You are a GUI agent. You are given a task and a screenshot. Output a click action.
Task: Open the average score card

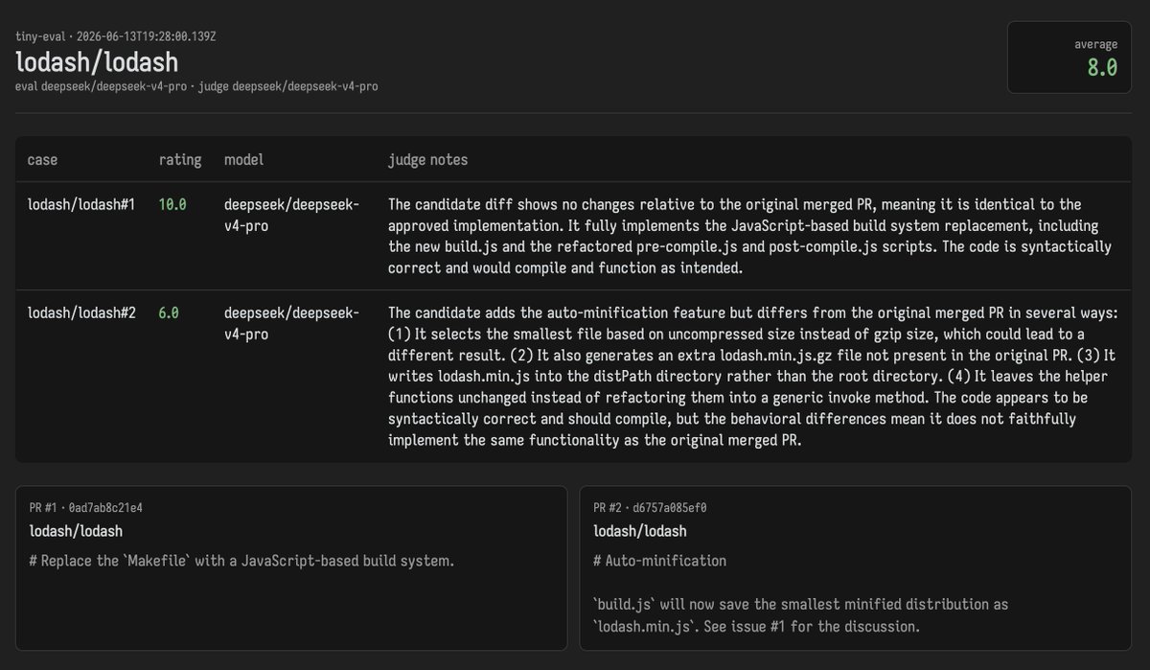(x=1069, y=58)
